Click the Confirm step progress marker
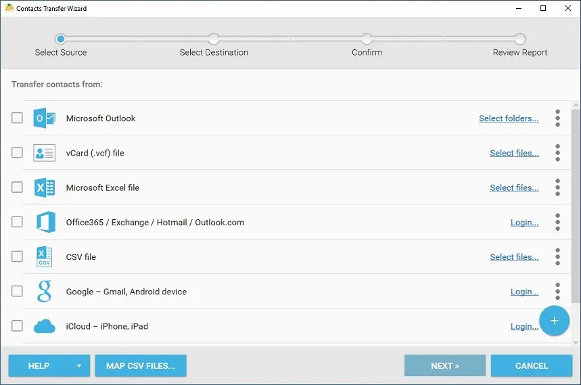Viewport: 581px width, 385px height. pos(367,39)
